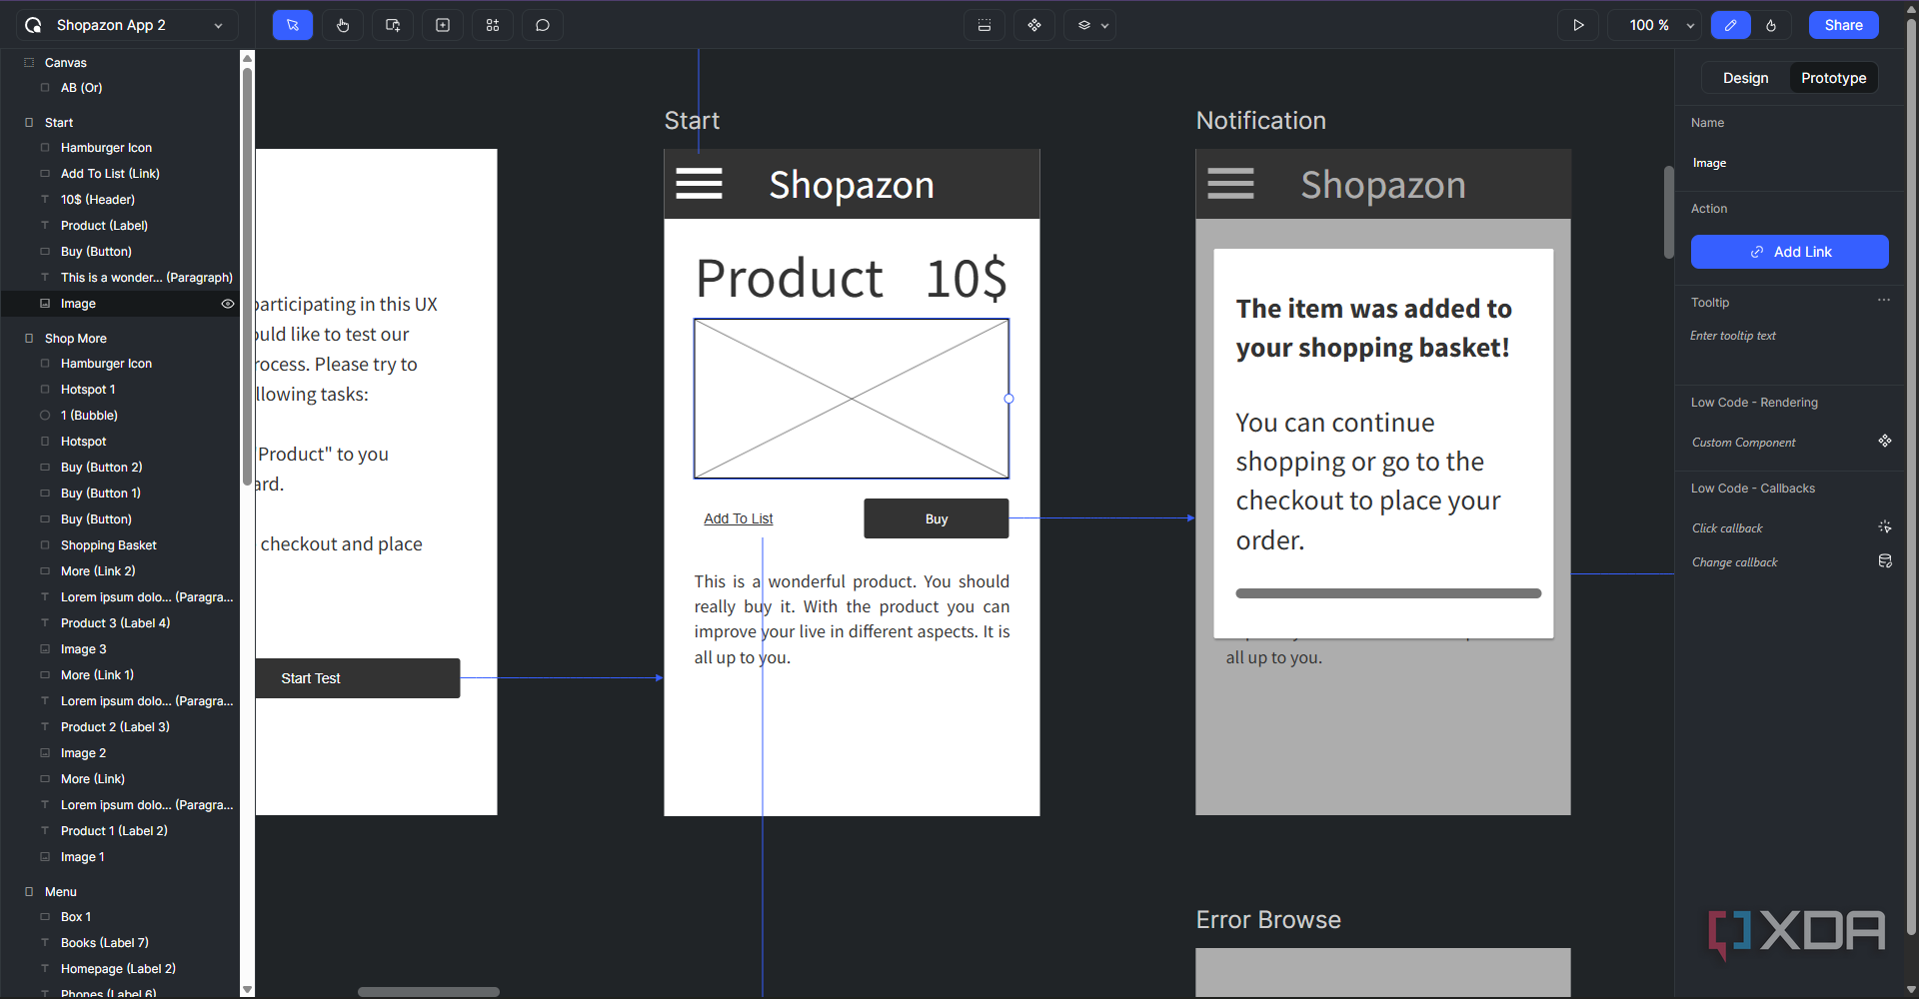1919x999 pixels.
Task: Open the layers dropdown arrow in center toolbar
Action: 1104,26
